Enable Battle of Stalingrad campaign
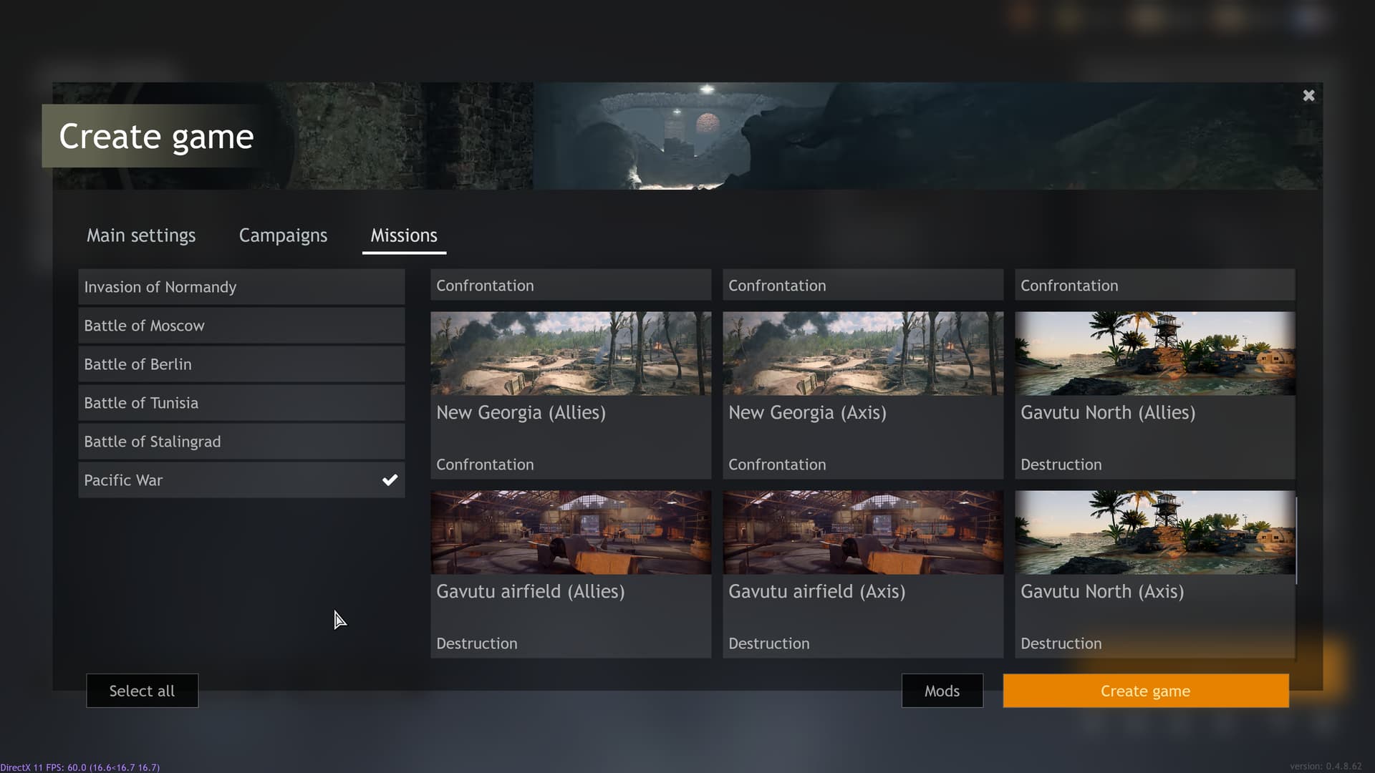This screenshot has width=1375, height=773. click(x=241, y=442)
